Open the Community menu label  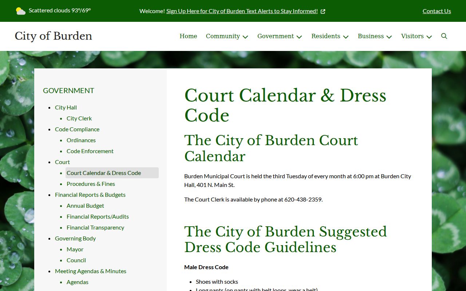point(223,36)
